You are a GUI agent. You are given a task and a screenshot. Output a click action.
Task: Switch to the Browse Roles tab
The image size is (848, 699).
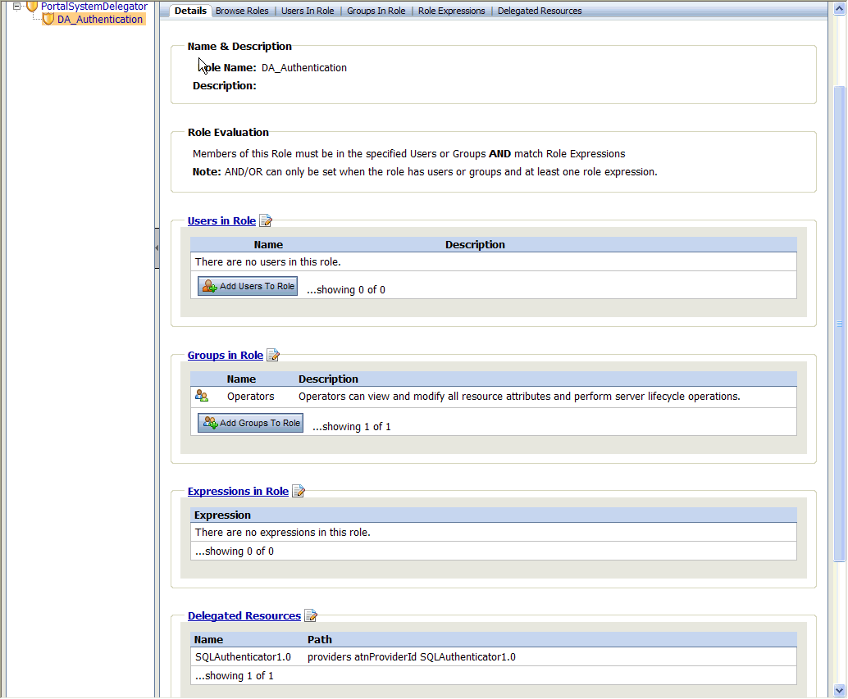click(x=242, y=11)
